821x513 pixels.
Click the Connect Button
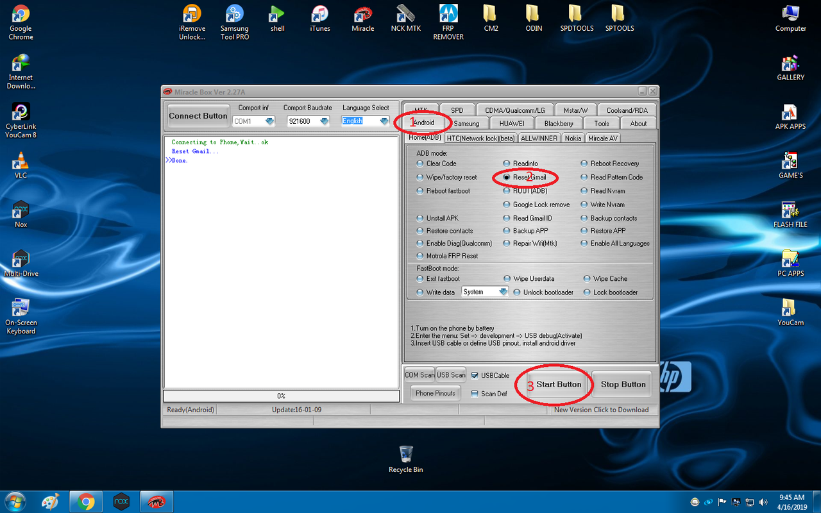point(198,116)
